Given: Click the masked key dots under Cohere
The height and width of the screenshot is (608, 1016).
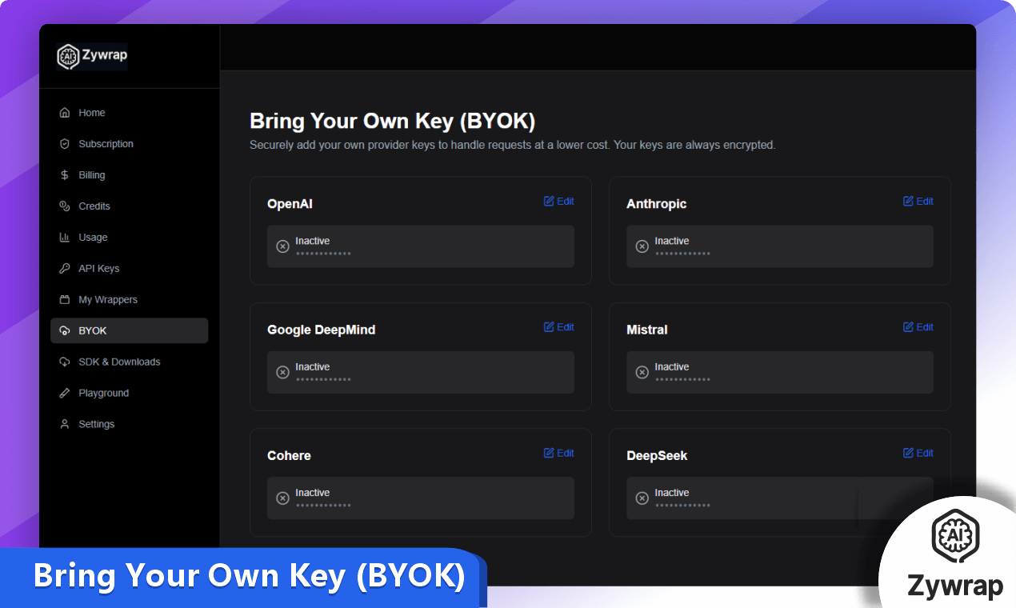Looking at the screenshot, I should pyautogui.click(x=323, y=506).
